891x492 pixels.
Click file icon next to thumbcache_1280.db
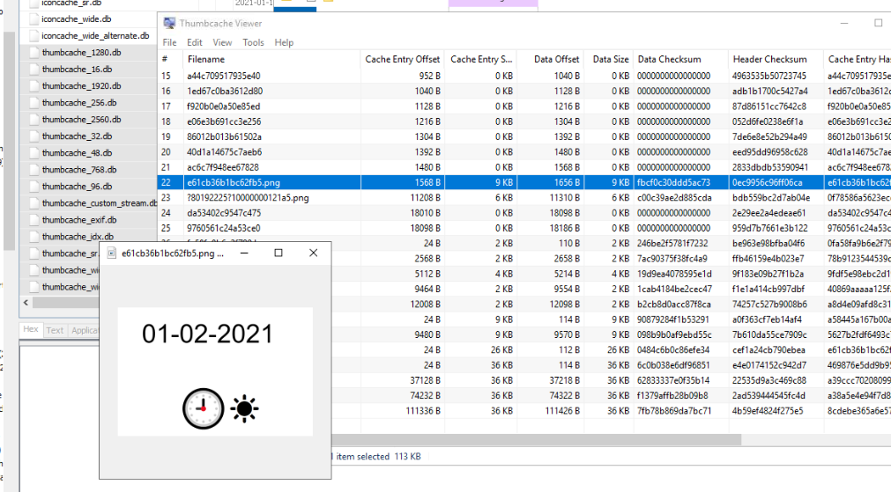33,52
